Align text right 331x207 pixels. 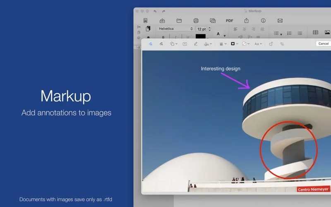(x=253, y=29)
